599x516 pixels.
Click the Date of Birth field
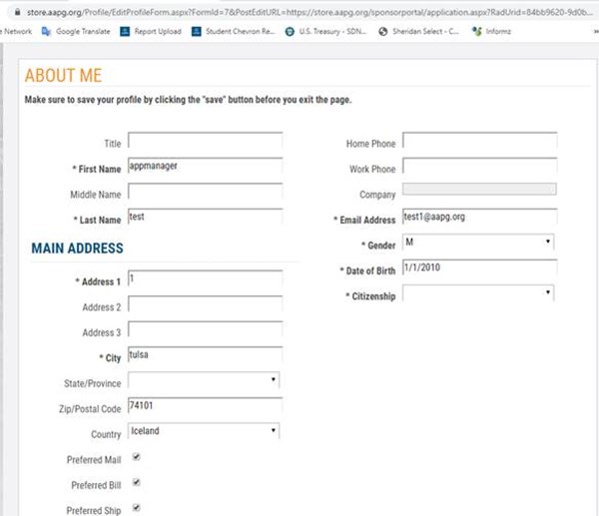click(478, 268)
